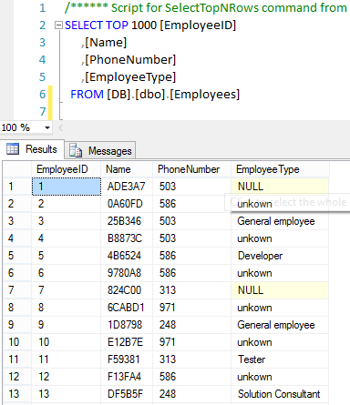The image size is (350, 405).
Task: Click PhoneNumber 971 in row 8
Action: pyautogui.click(x=191, y=308)
